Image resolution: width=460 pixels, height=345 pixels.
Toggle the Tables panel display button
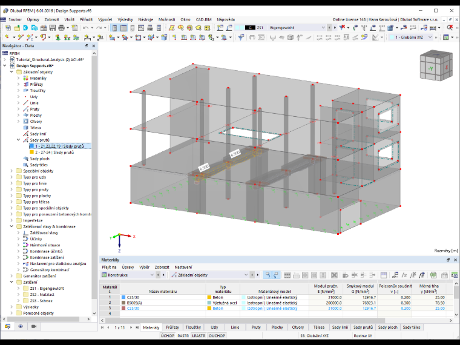tap(123, 28)
